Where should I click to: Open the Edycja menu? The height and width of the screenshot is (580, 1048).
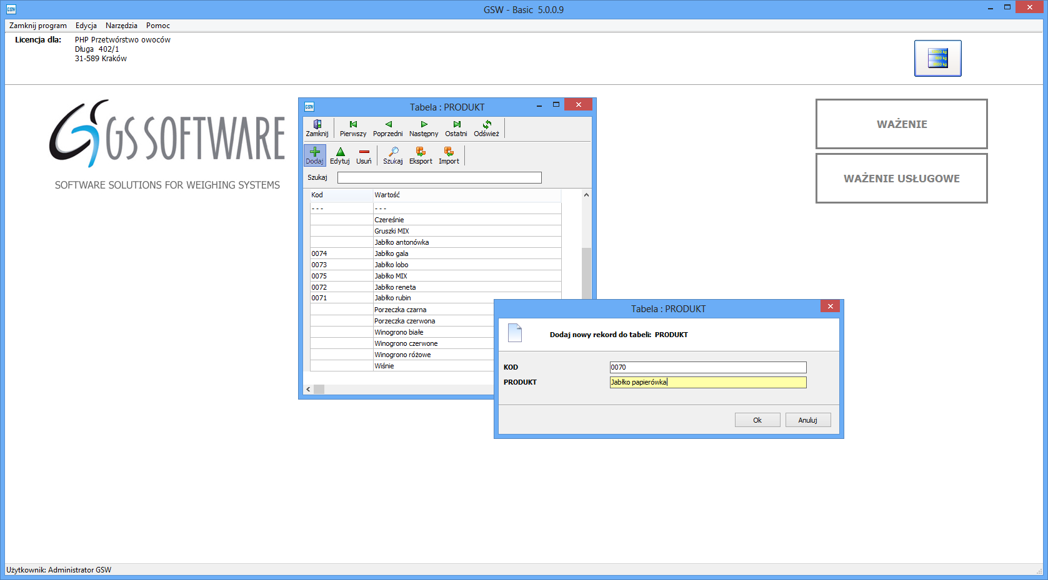86,26
